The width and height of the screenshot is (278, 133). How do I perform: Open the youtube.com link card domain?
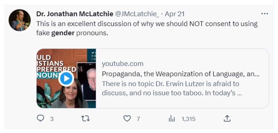pyautogui.click(x=122, y=64)
